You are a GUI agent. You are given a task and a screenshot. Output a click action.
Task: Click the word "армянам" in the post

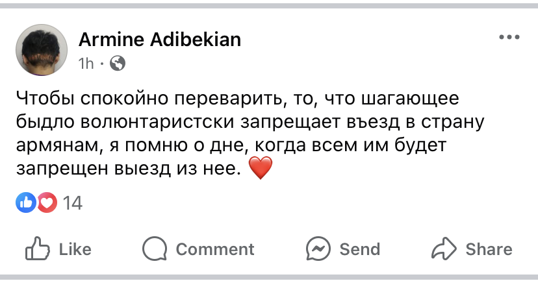pyautogui.click(x=55, y=145)
